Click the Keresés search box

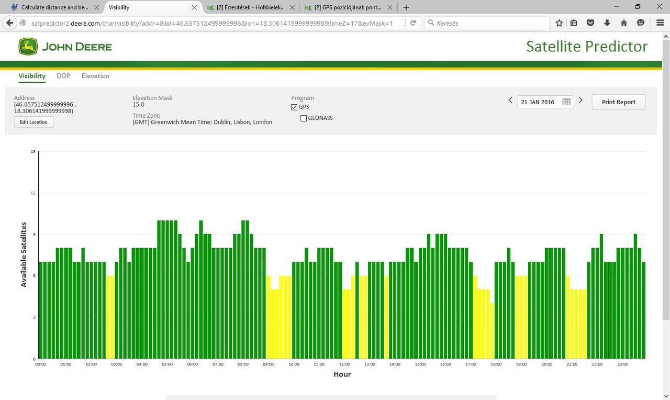click(487, 23)
